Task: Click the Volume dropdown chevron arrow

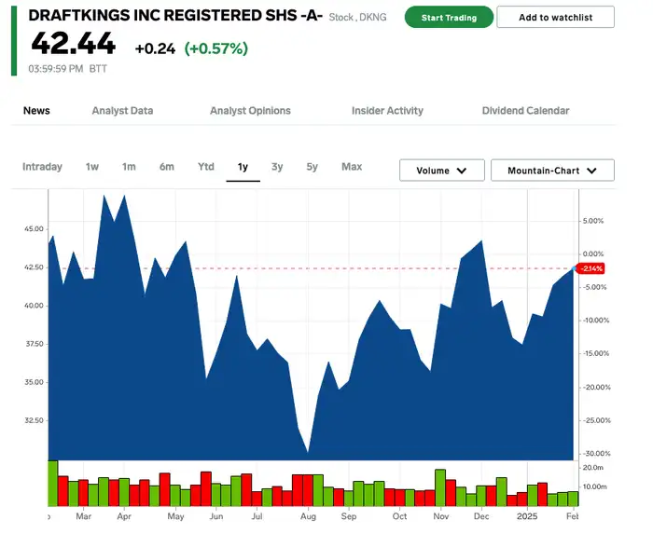Action: (462, 171)
